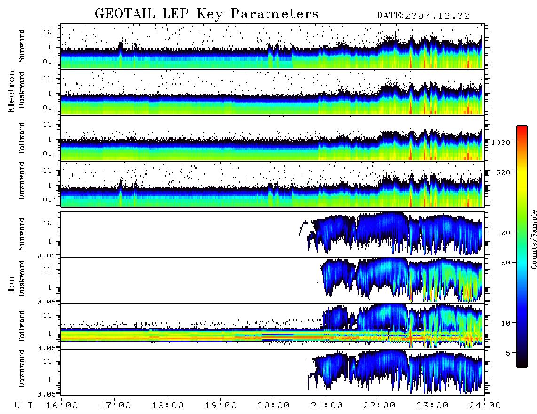537x414 pixels.
Task: Click the Counts/Sample legend title
Action: [533, 239]
